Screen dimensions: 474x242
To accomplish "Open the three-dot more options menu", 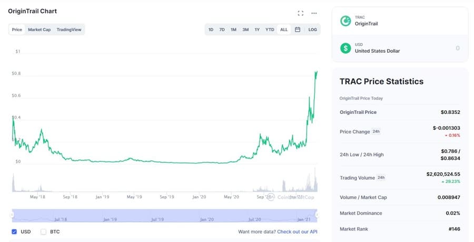I will (314, 13).
